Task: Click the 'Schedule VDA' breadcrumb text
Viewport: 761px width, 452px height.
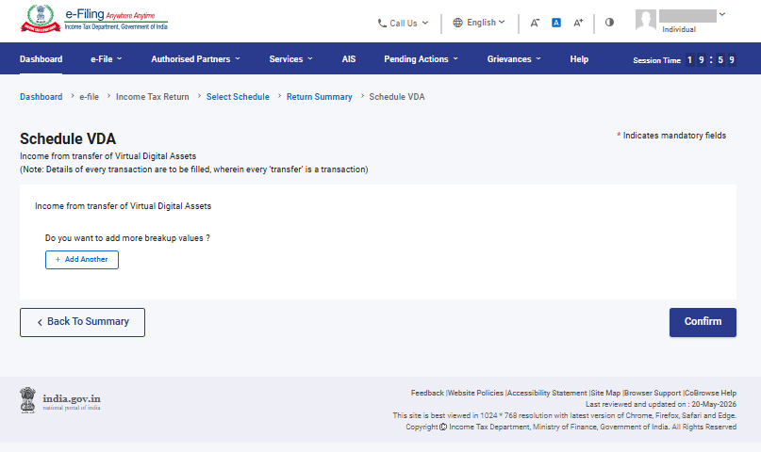Action: 396,97
